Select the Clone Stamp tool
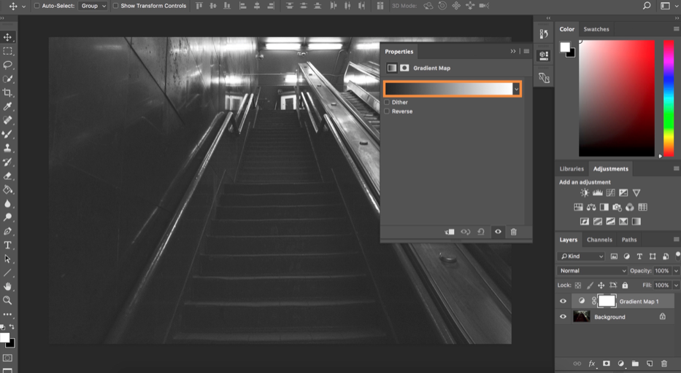This screenshot has width=681, height=373. click(x=7, y=148)
